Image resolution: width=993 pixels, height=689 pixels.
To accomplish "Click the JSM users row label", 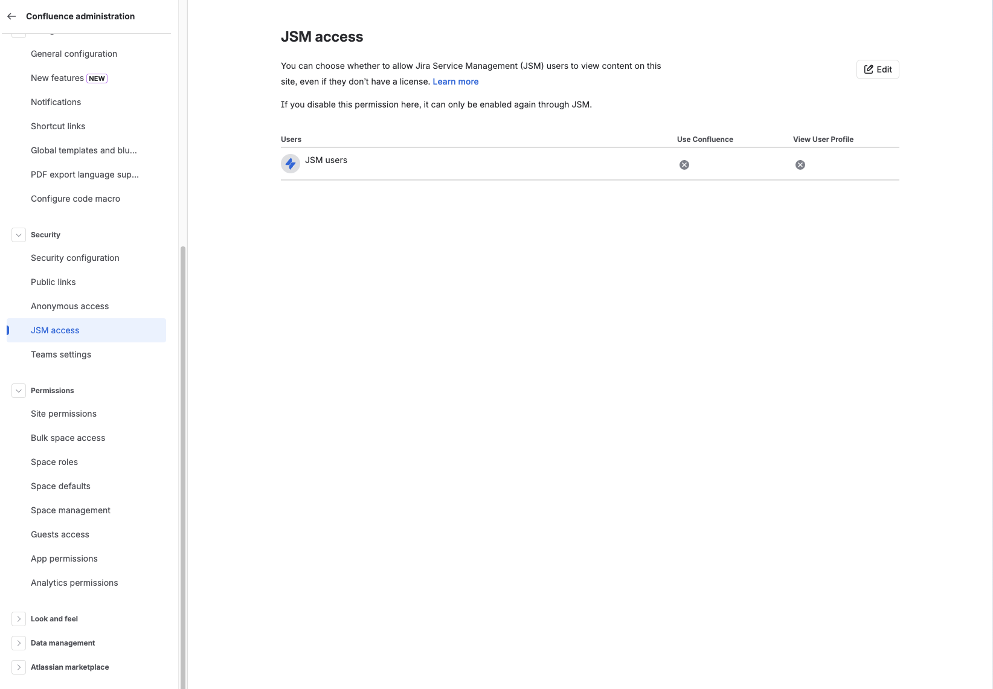I will click(326, 160).
